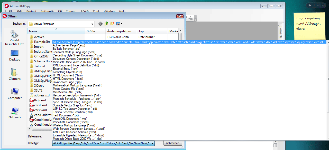Choose Mathematical Markup Language (*.math)
This screenshot has width=329, height=150.
click(x=78, y=85)
